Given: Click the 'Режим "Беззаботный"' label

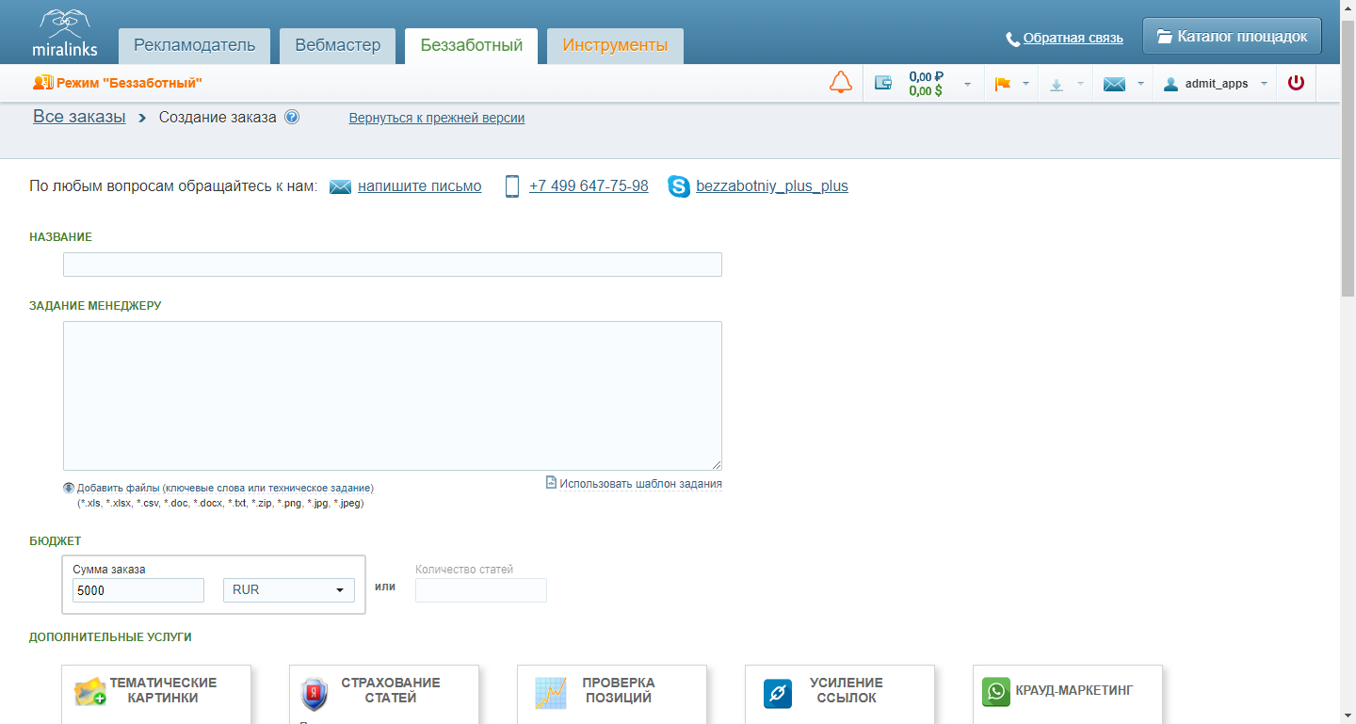Looking at the screenshot, I should click(130, 84).
